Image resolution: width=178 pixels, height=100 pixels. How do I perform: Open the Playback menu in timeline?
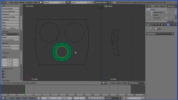32,98
